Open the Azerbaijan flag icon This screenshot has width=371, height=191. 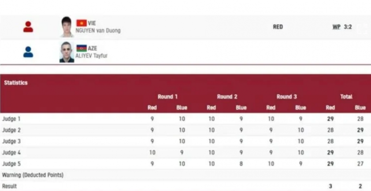click(x=82, y=48)
